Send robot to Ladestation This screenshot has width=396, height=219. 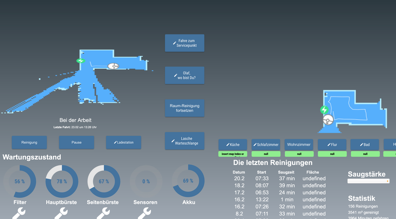123,143
